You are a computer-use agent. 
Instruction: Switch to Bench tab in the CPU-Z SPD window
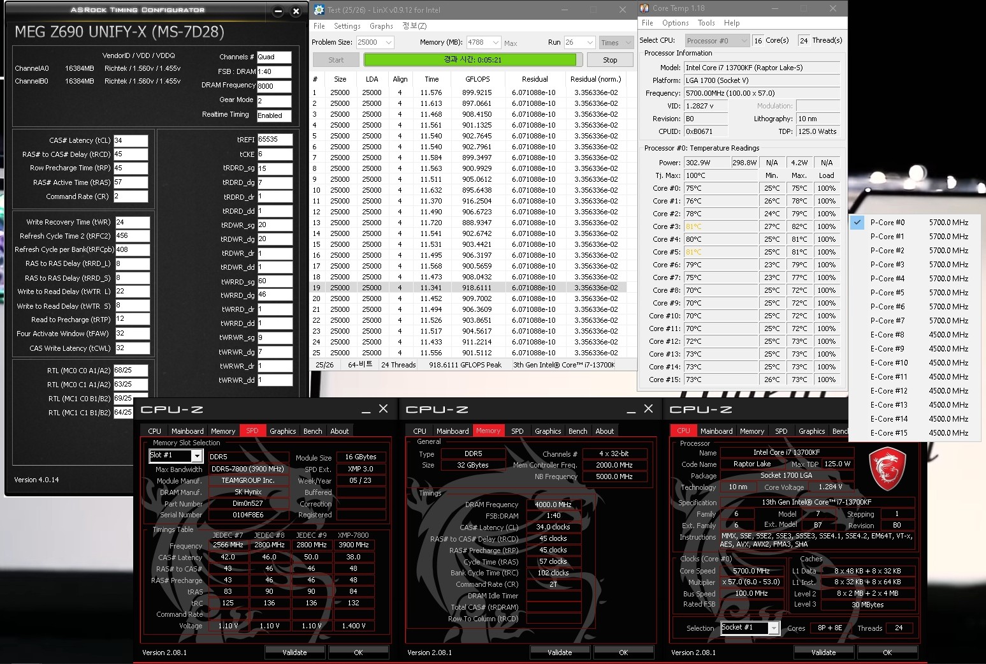(312, 431)
